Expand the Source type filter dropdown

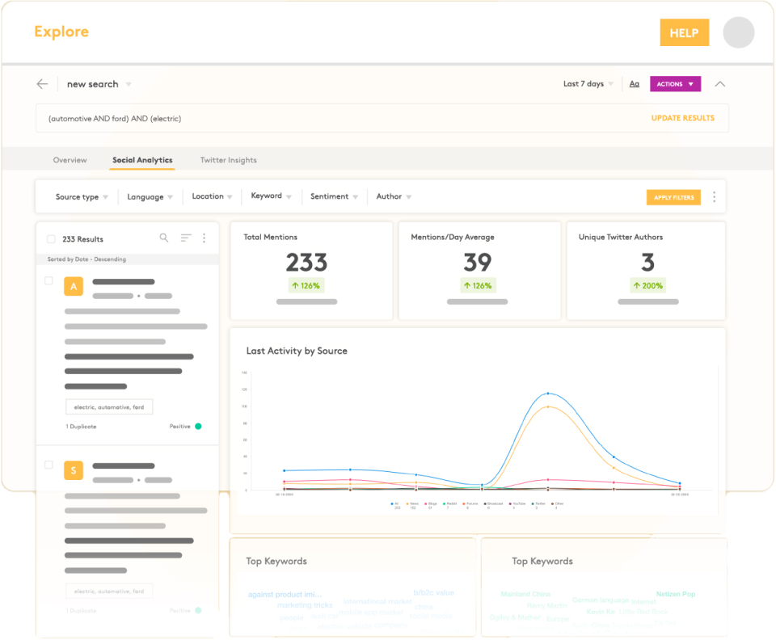[82, 197]
